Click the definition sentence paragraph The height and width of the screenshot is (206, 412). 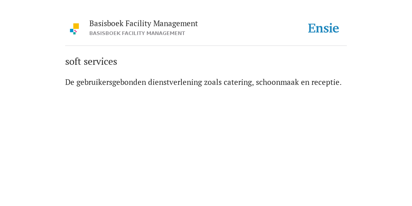(x=203, y=82)
